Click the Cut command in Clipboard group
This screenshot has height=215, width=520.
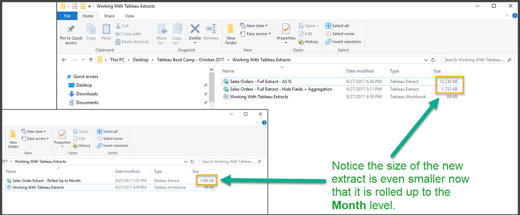(122, 26)
